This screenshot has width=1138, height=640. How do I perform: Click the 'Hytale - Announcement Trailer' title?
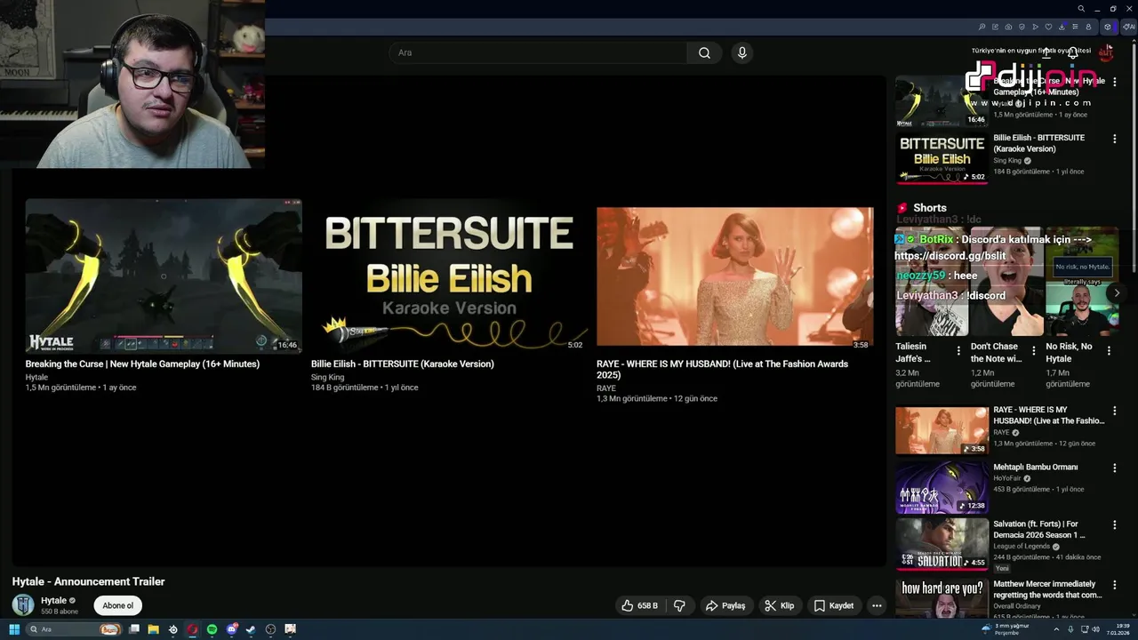(x=88, y=581)
